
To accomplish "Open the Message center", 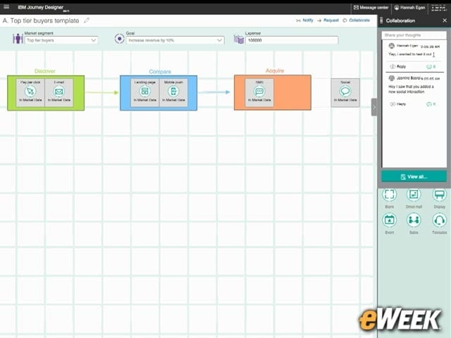I will pos(371,8).
